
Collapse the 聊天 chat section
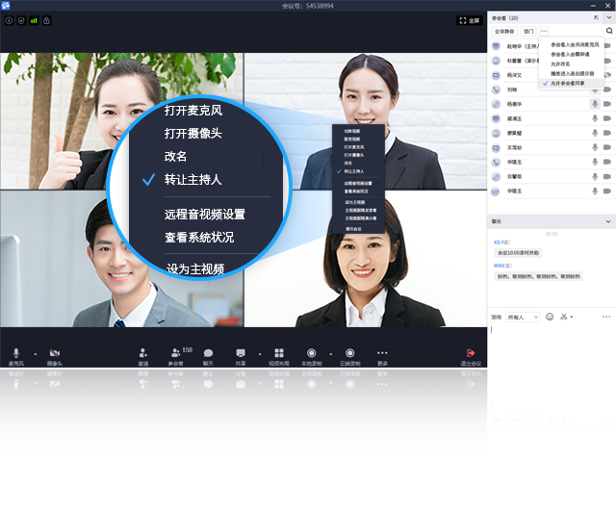pos(608,221)
